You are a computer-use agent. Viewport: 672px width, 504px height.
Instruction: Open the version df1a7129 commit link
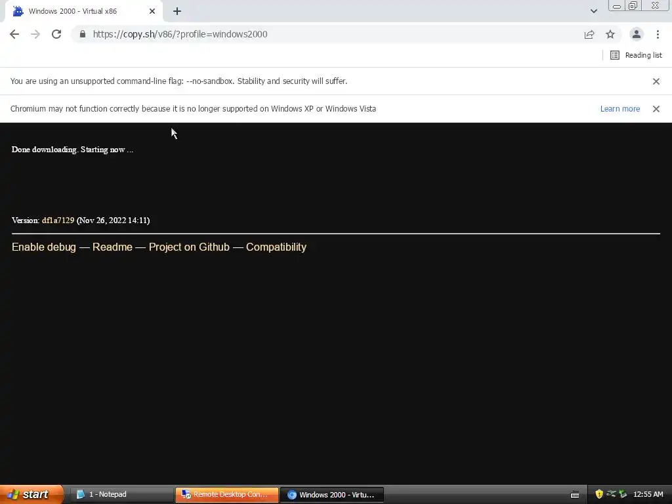(58, 220)
